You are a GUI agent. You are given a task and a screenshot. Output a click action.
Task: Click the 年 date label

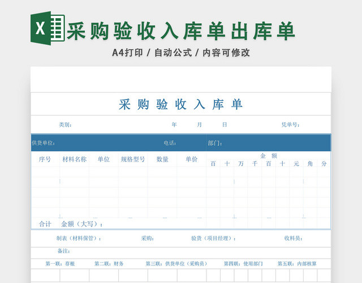point(174,125)
